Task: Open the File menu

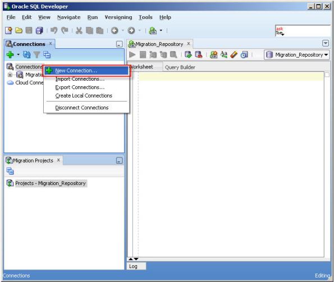Action: pos(11,17)
